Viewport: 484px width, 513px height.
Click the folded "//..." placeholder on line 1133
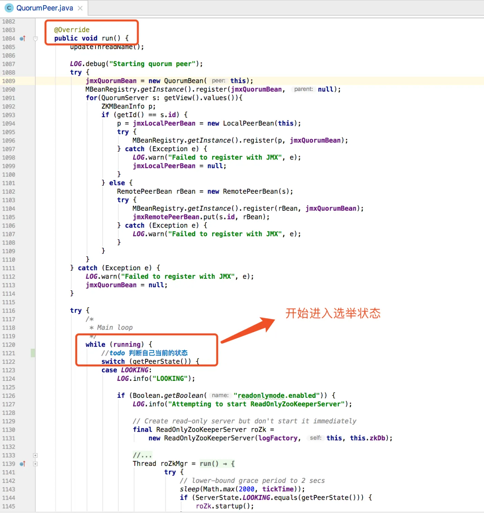pos(142,455)
